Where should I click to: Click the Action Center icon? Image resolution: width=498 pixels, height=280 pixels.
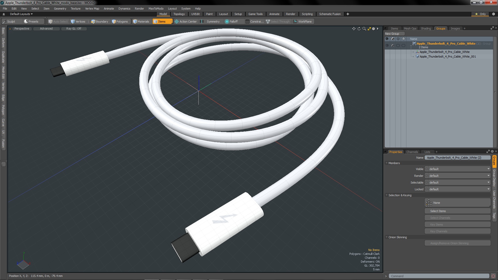coord(177,22)
